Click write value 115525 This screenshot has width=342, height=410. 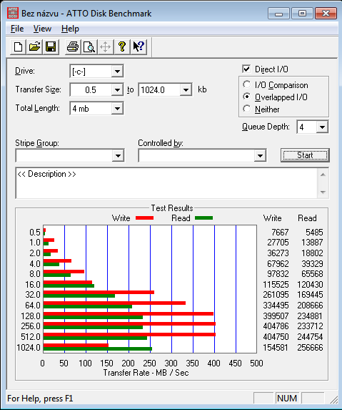click(x=276, y=285)
